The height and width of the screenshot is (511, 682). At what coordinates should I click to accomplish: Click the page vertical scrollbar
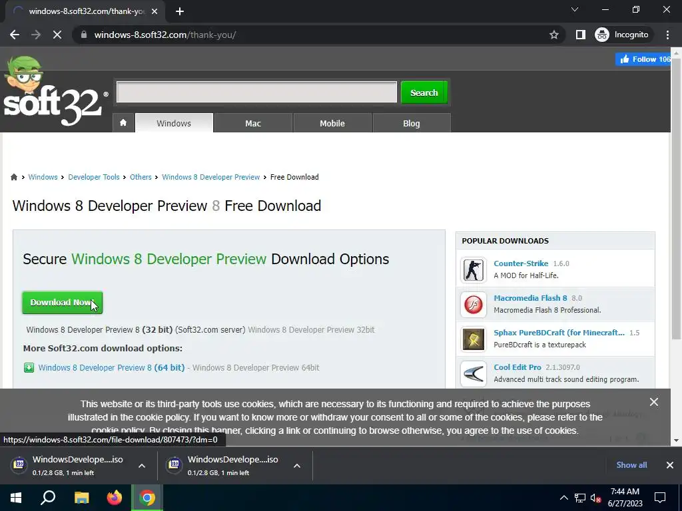tap(676, 200)
